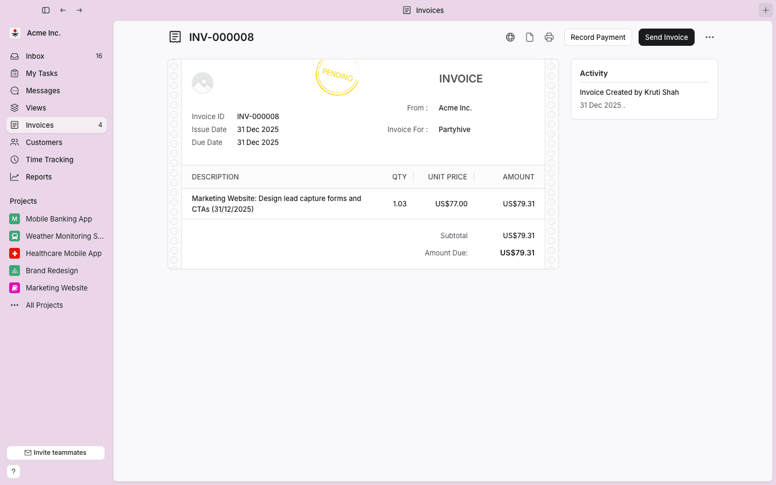Click Invoice ID value INV-000008
This screenshot has height=485, width=776.
[x=258, y=116]
